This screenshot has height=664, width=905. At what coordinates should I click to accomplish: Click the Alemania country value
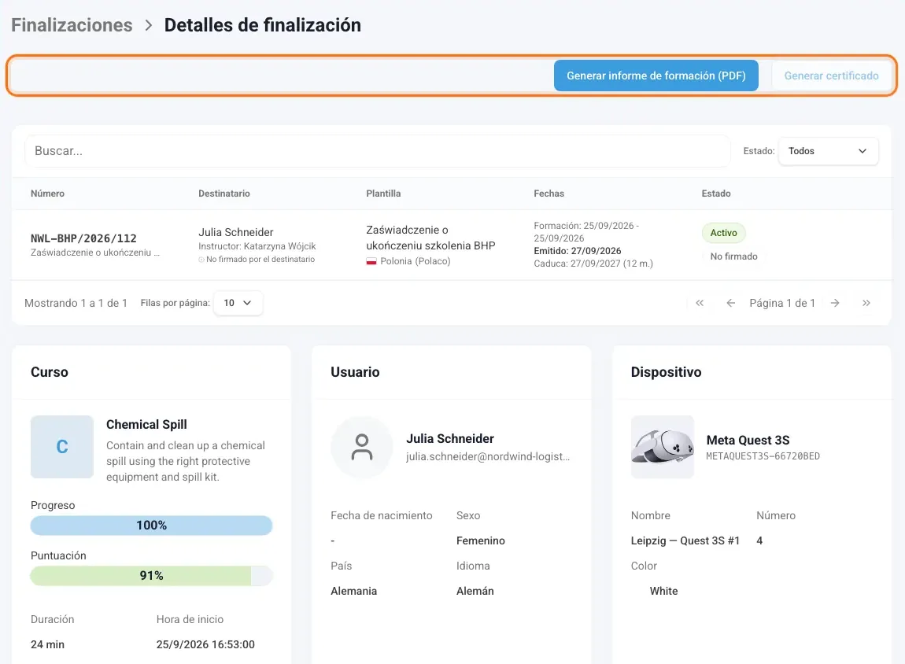click(354, 591)
